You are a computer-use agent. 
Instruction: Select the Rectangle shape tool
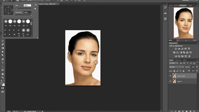click(2, 70)
